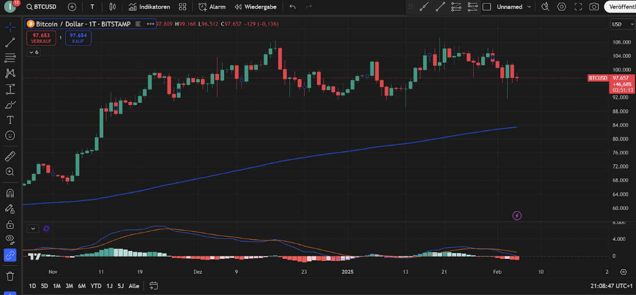Click the trash icon to remove drawings

pyautogui.click(x=10, y=276)
